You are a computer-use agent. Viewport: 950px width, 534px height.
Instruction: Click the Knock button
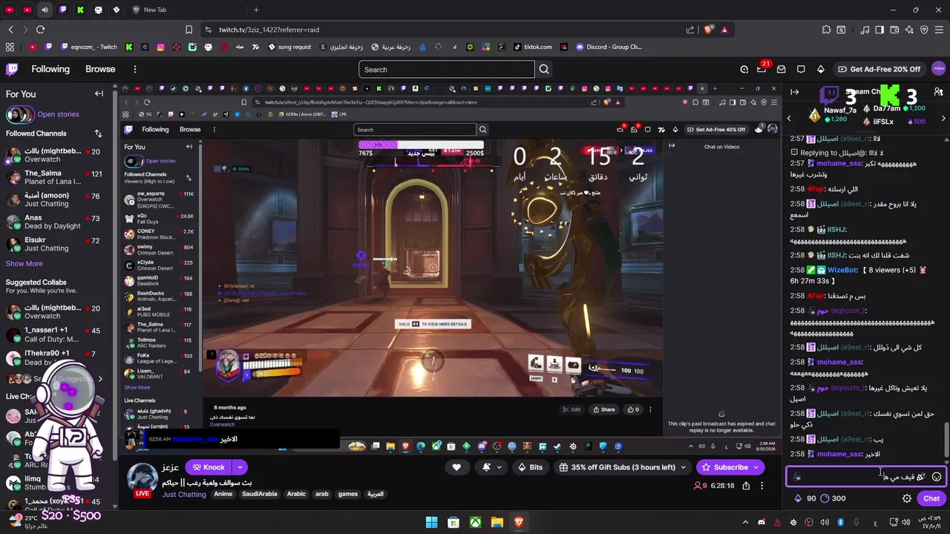[x=209, y=467]
